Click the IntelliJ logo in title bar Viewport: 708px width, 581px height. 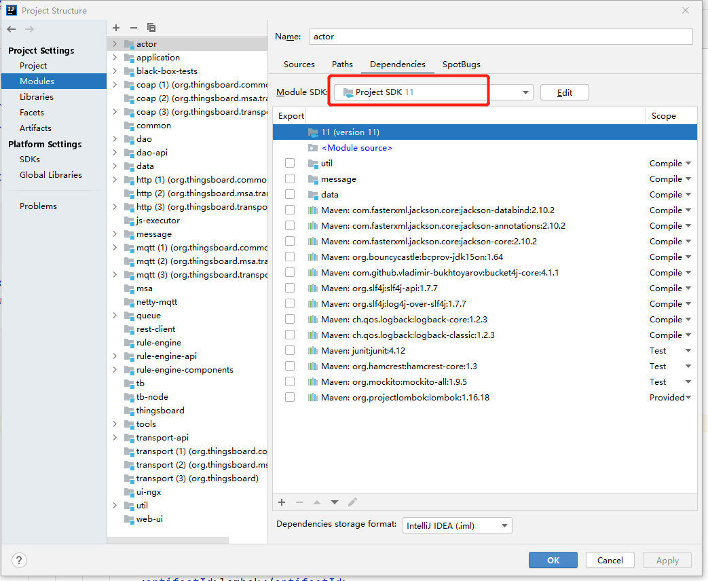click(x=12, y=10)
